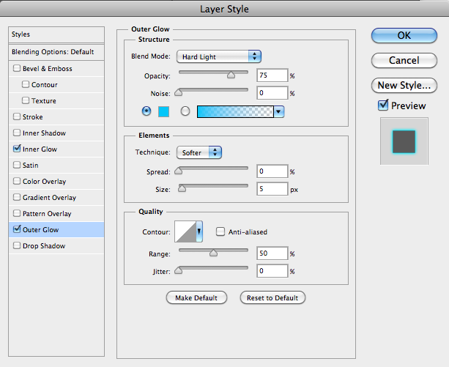The width and height of the screenshot is (449, 367).
Task: Click the OK button
Action: tap(404, 35)
